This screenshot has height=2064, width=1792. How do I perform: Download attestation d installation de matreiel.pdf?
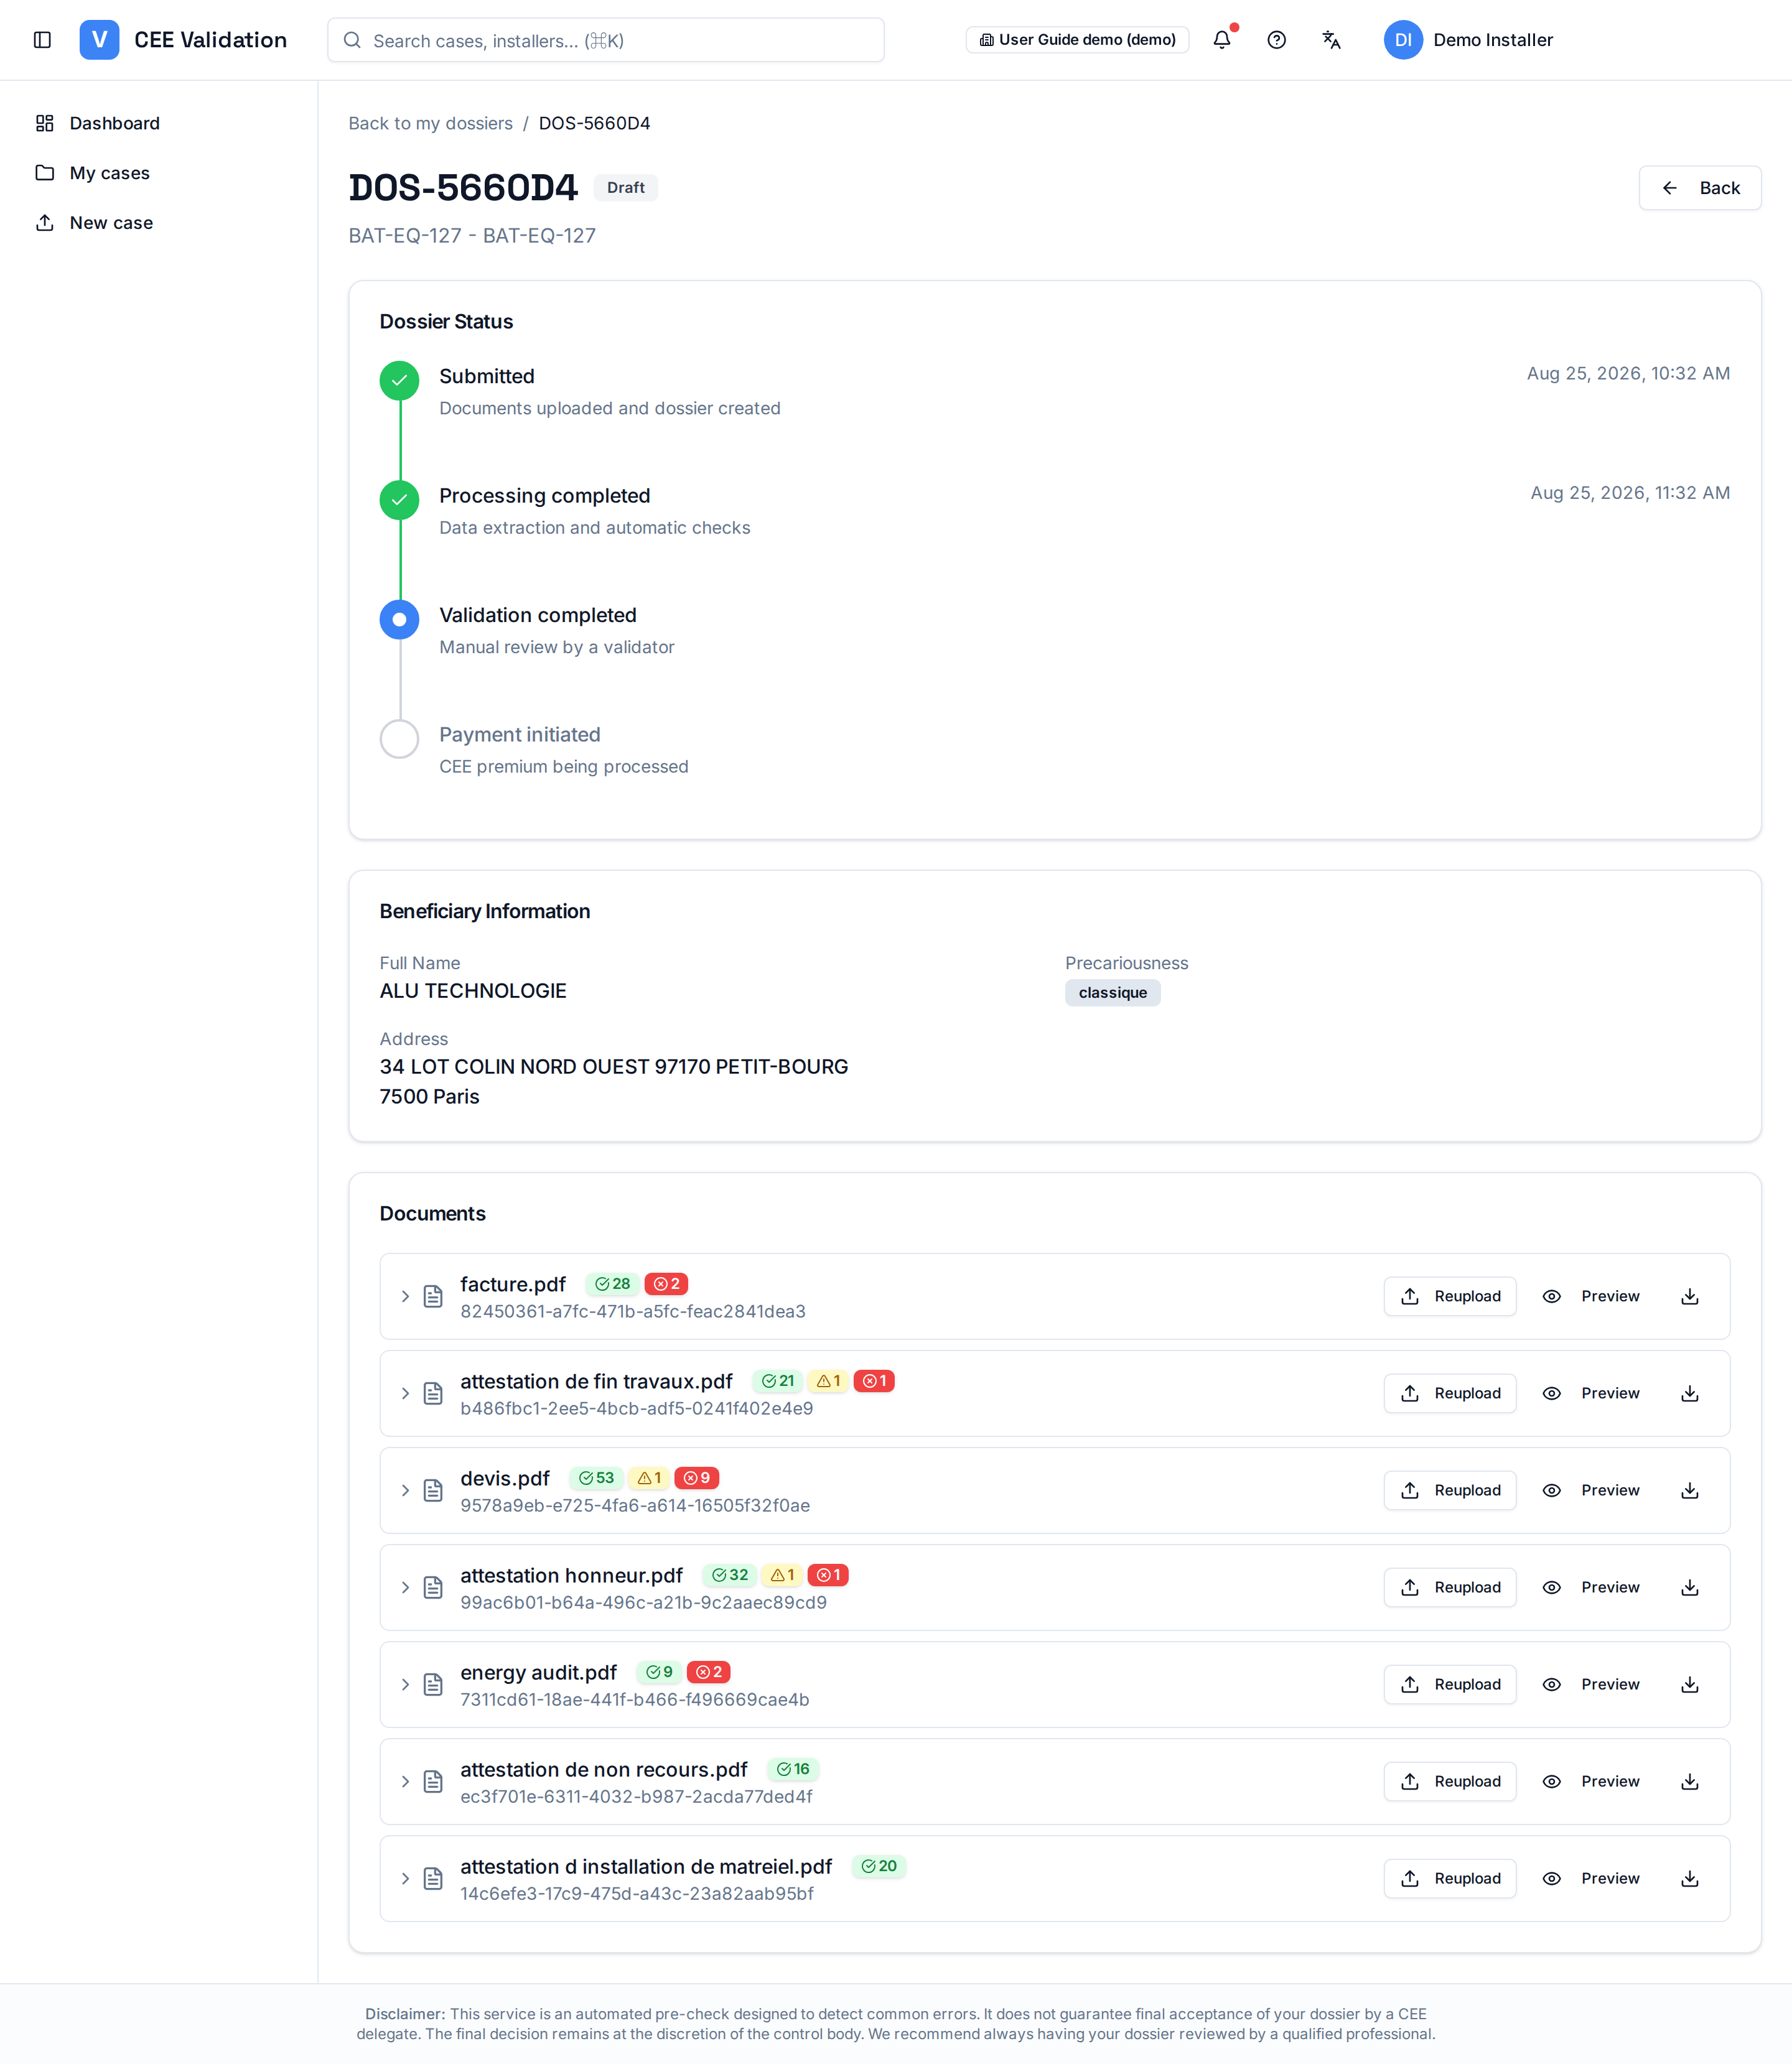click(x=1690, y=1878)
